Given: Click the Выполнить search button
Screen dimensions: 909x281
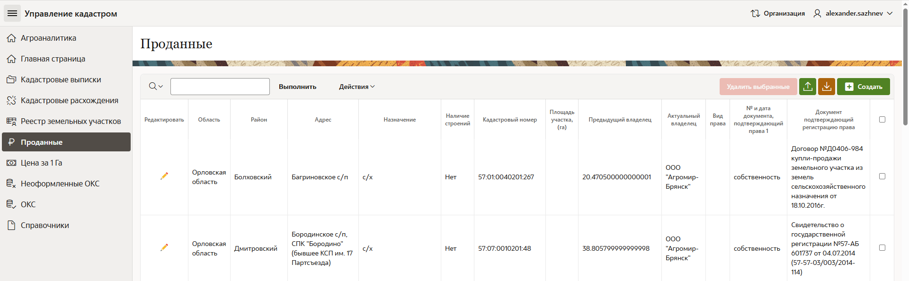Looking at the screenshot, I should pyautogui.click(x=297, y=87).
